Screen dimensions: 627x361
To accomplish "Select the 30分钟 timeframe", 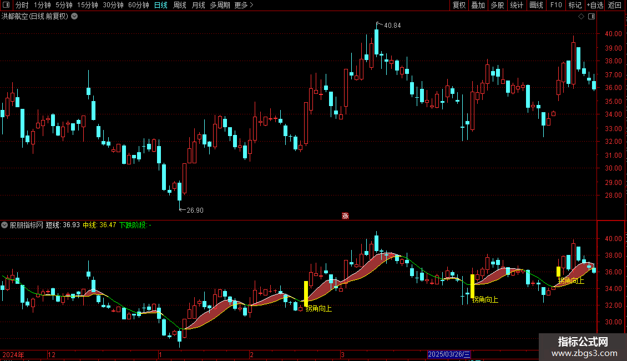I will (113, 5).
